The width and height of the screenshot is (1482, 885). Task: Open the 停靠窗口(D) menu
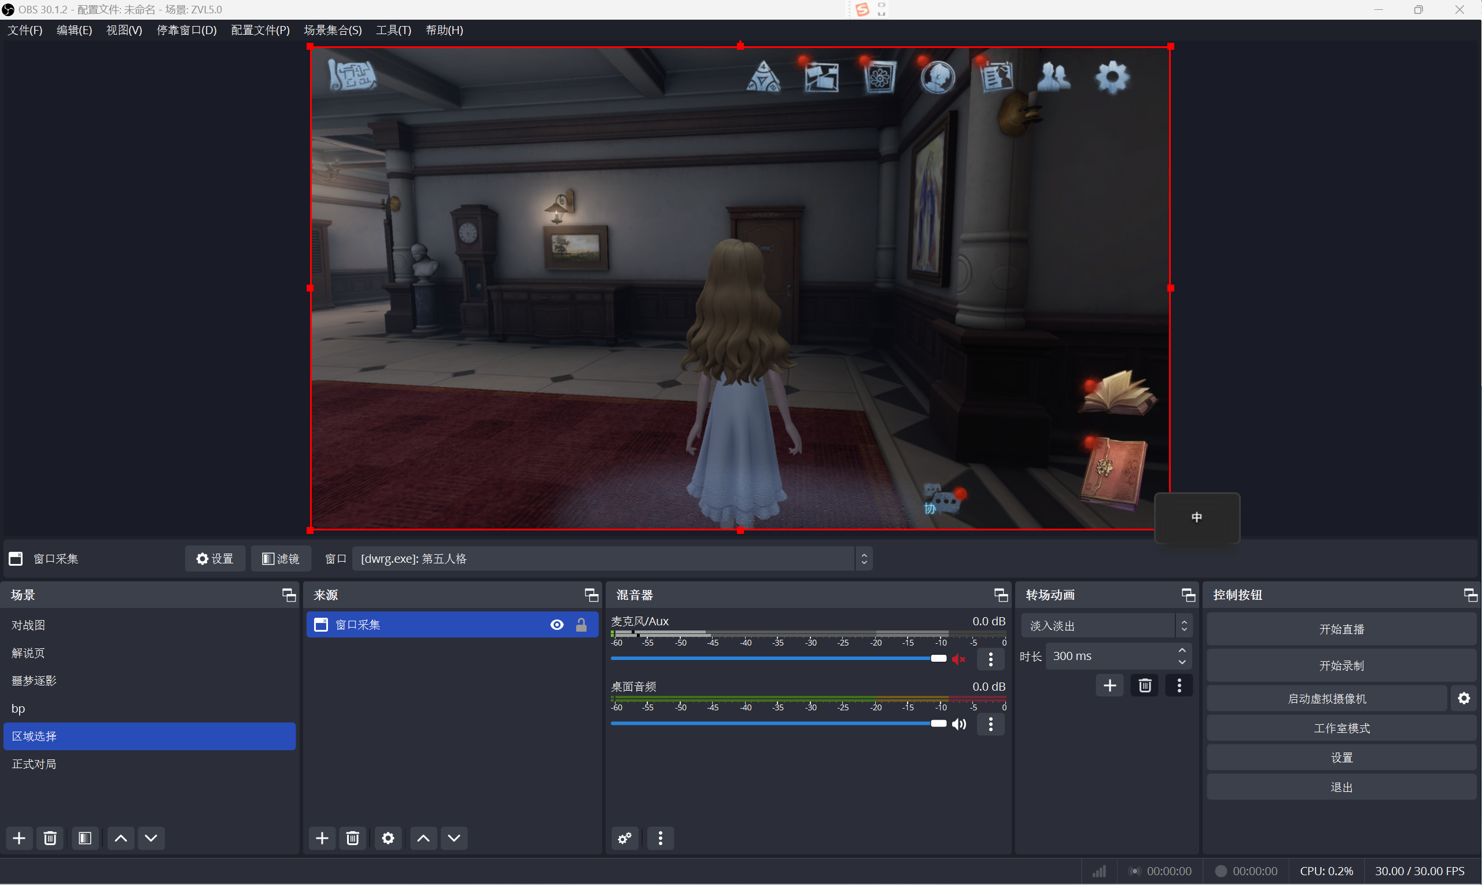click(x=187, y=30)
